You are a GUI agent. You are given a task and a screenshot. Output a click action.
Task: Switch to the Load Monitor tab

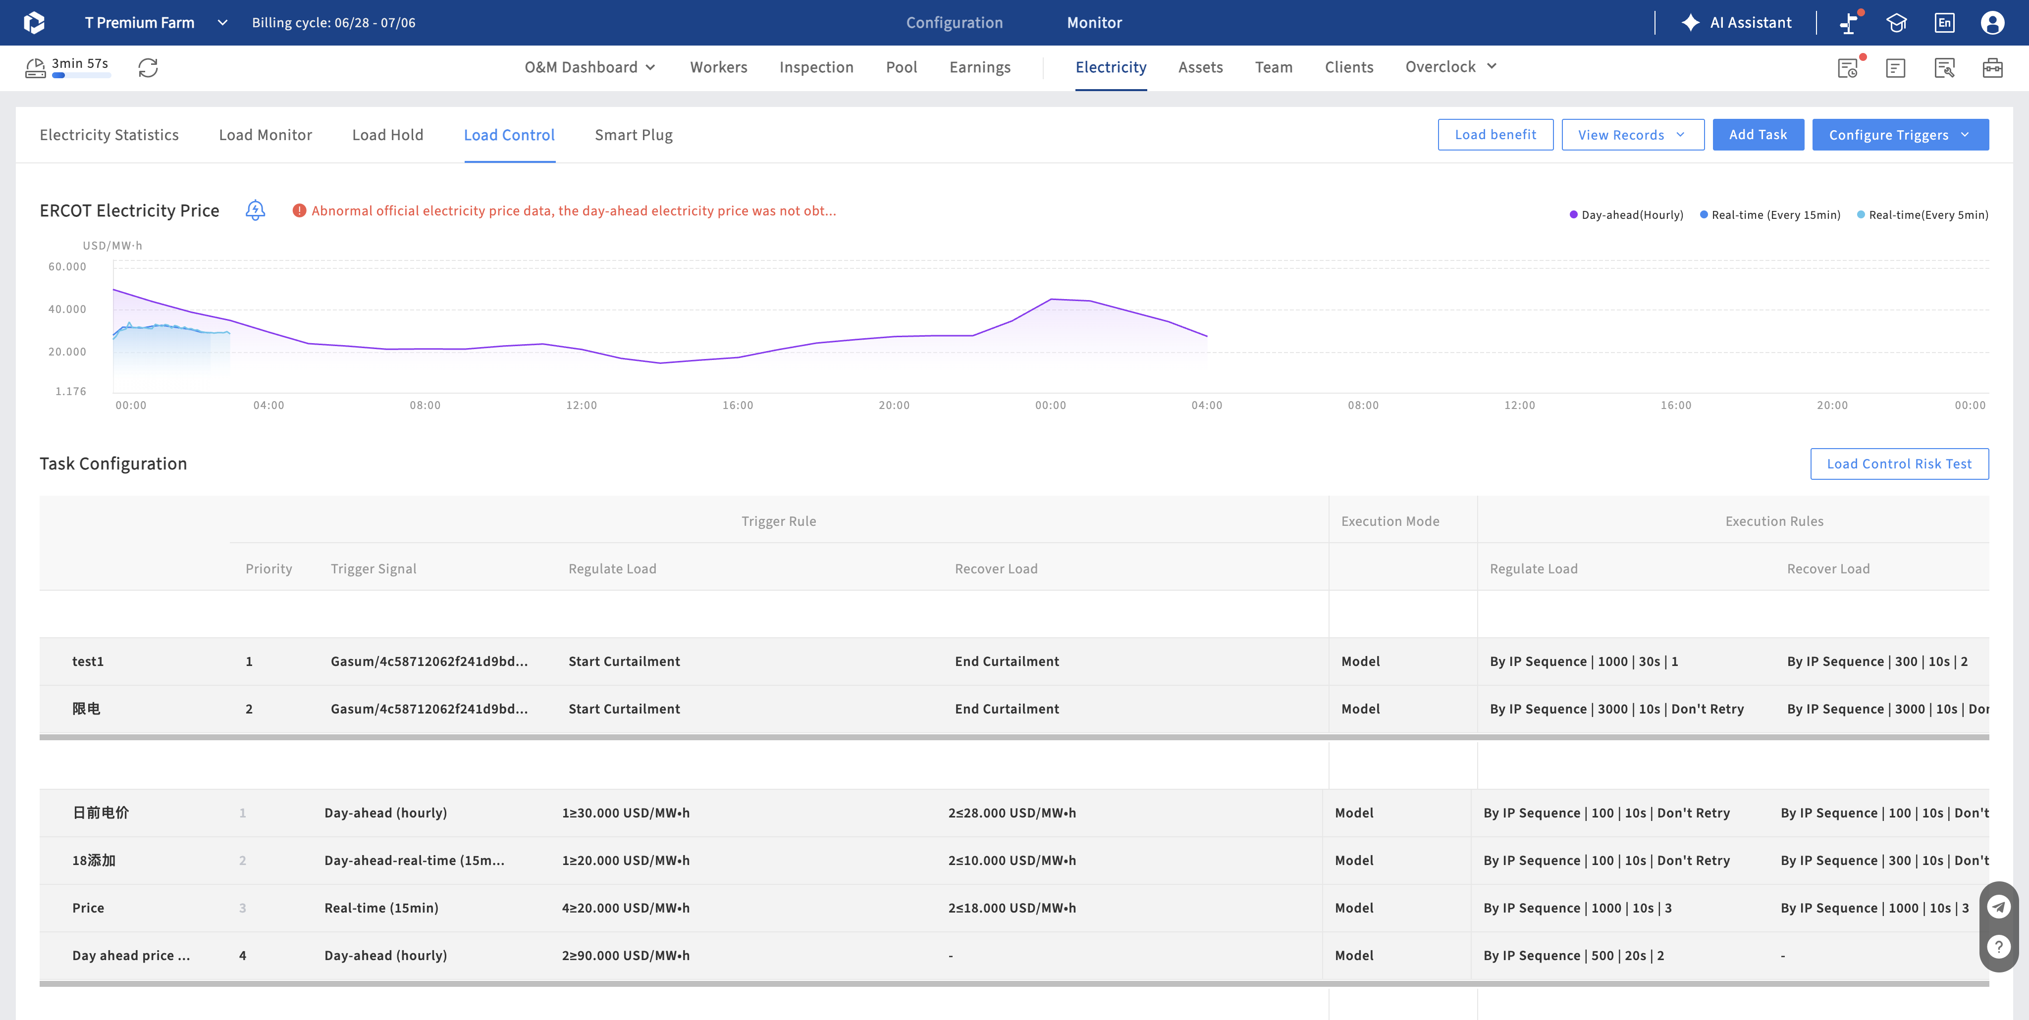point(266,135)
